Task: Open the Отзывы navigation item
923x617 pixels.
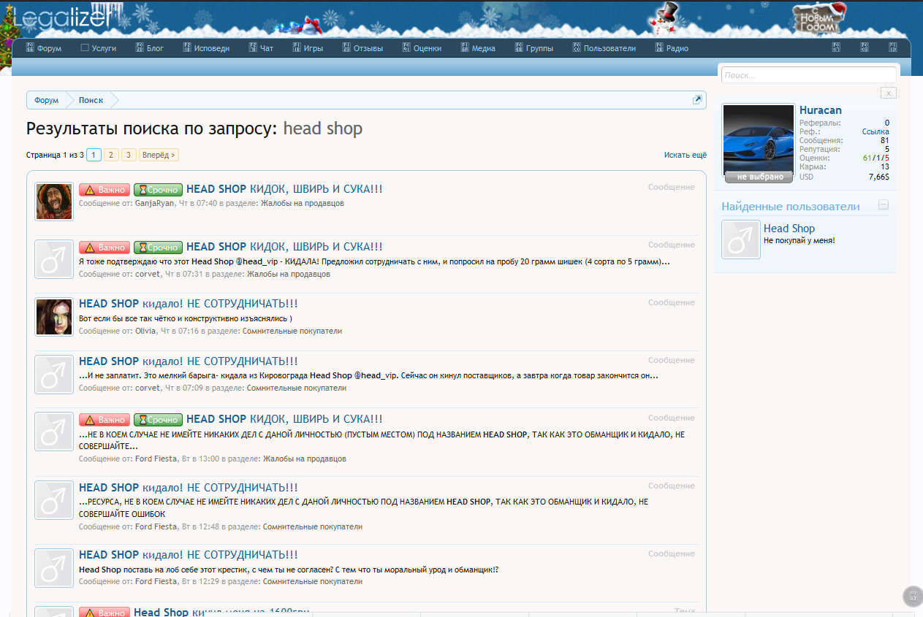Action: point(362,48)
